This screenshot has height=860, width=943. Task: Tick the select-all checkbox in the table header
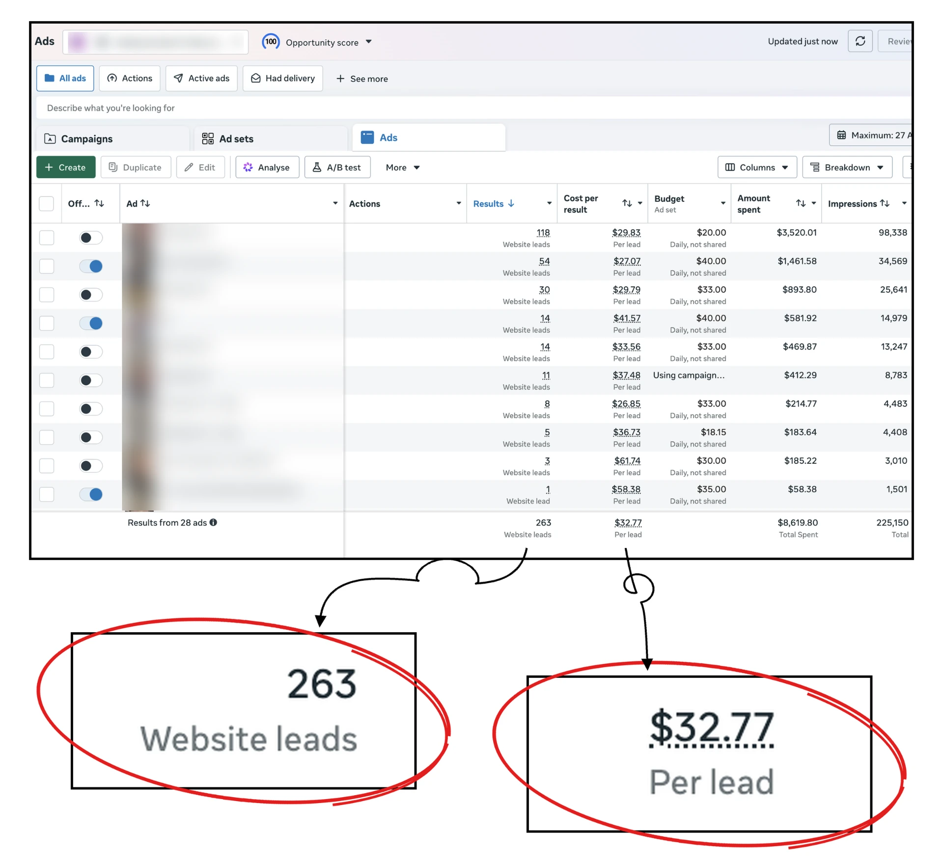pos(46,203)
